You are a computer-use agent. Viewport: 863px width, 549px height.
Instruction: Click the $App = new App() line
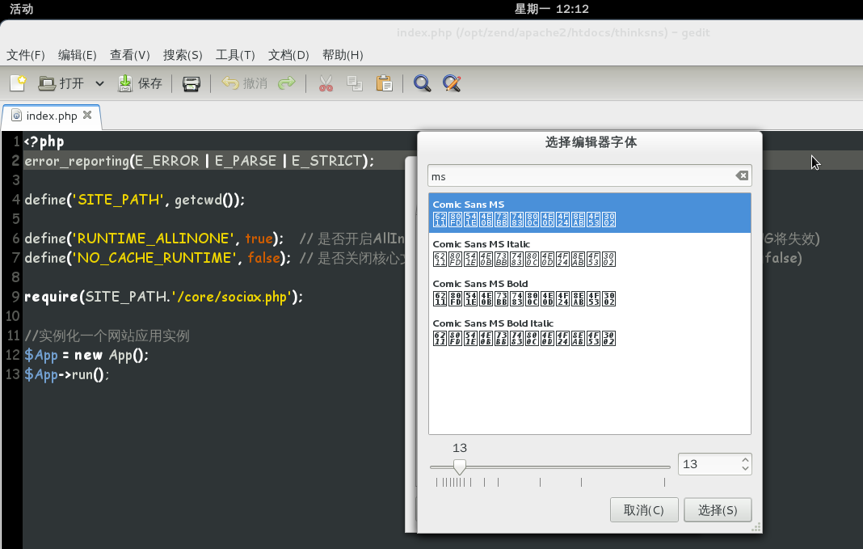86,355
